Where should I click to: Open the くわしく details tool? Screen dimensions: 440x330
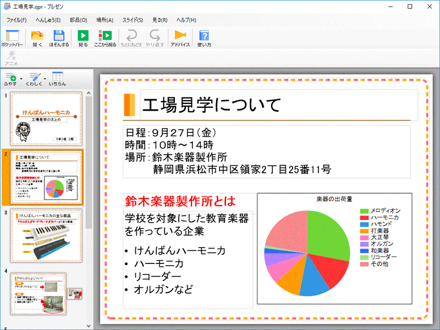tap(34, 79)
